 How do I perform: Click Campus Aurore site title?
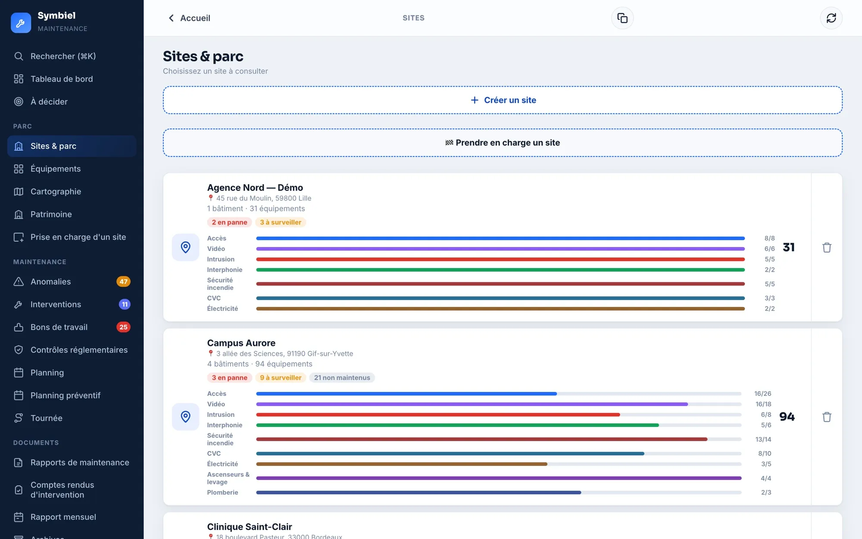[241, 343]
